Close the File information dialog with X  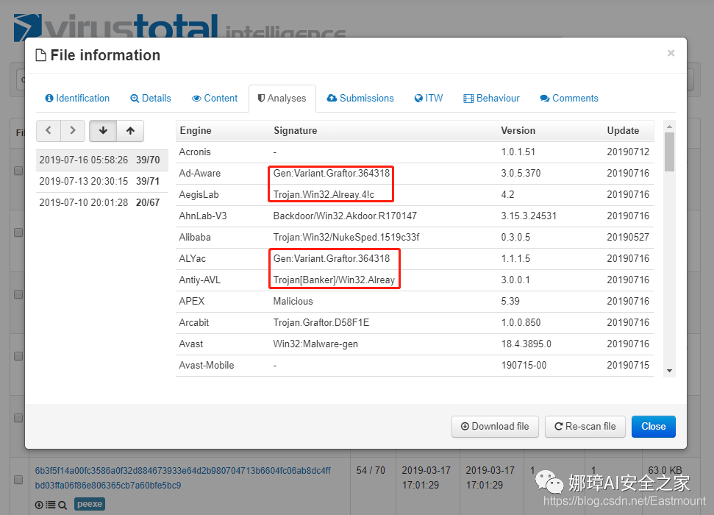671,53
